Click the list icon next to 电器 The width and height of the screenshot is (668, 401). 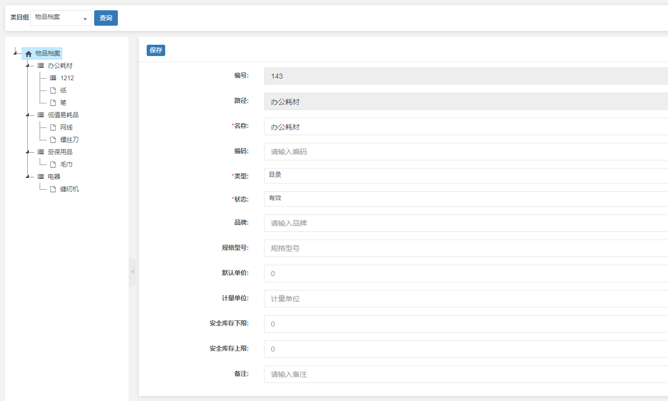[x=41, y=177]
